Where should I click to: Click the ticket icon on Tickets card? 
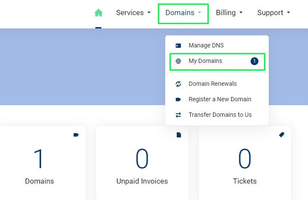click(282, 135)
